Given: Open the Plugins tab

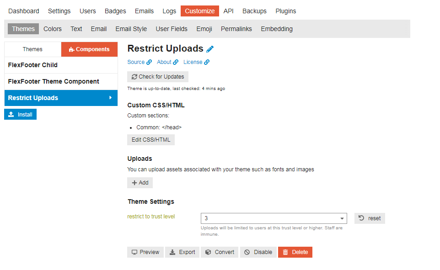Looking at the screenshot, I should pyautogui.click(x=286, y=11).
